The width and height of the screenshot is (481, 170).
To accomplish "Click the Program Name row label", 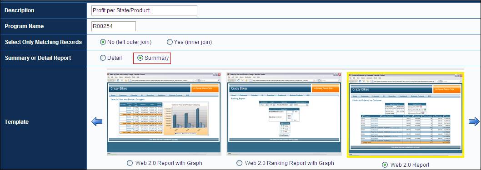I will (24, 26).
